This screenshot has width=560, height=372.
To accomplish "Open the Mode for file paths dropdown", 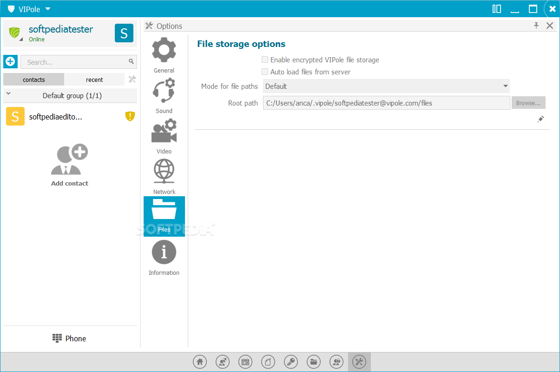I will point(386,86).
